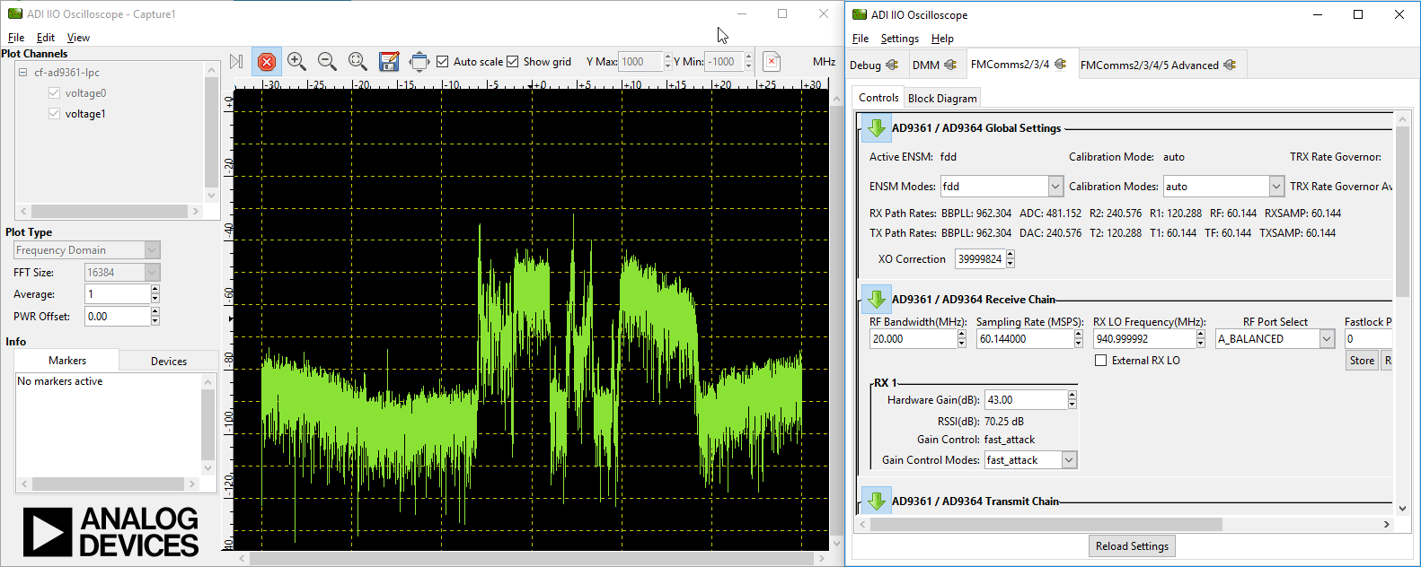Uncheck the voltage0 channel
The image size is (1421, 567).
point(54,93)
